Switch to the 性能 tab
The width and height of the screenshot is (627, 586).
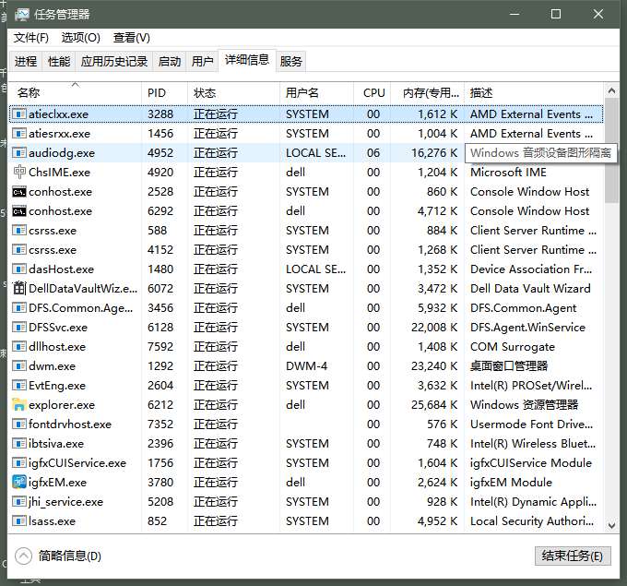[x=59, y=61]
